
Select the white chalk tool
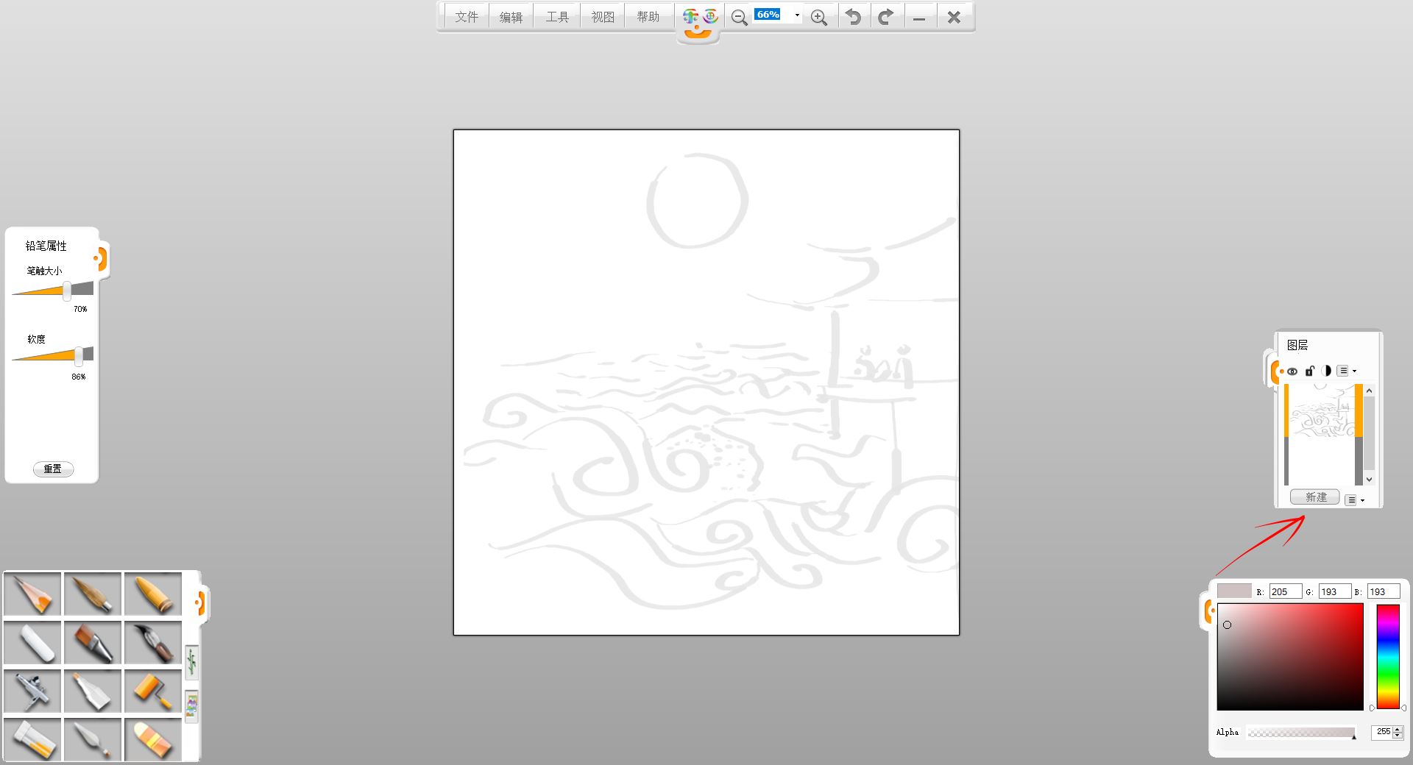click(x=33, y=642)
